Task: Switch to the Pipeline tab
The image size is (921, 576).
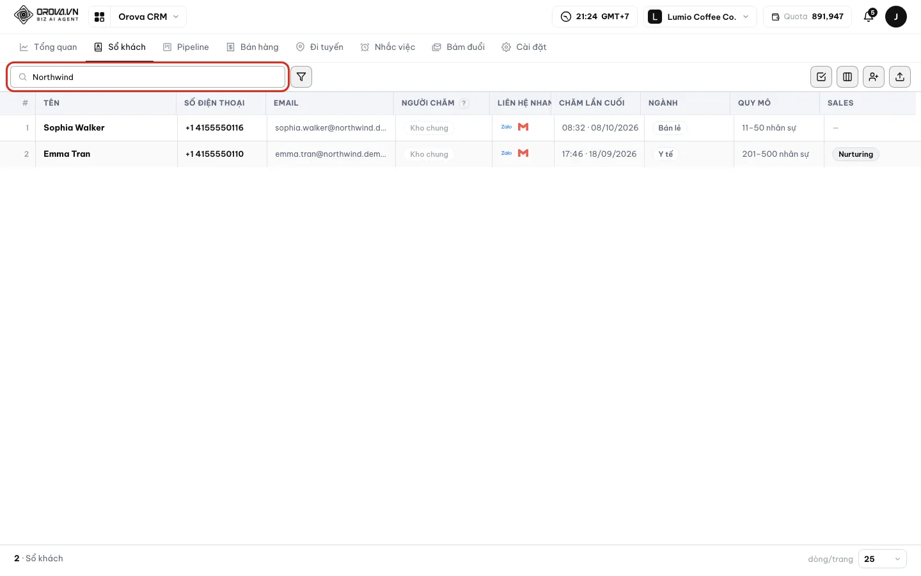Action: pyautogui.click(x=186, y=47)
